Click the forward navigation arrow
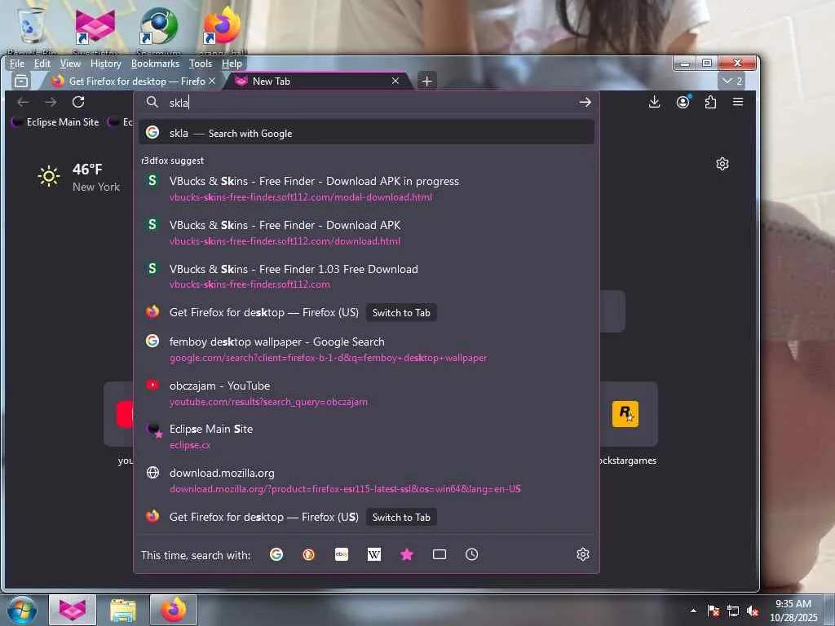835x626 pixels. [x=51, y=102]
